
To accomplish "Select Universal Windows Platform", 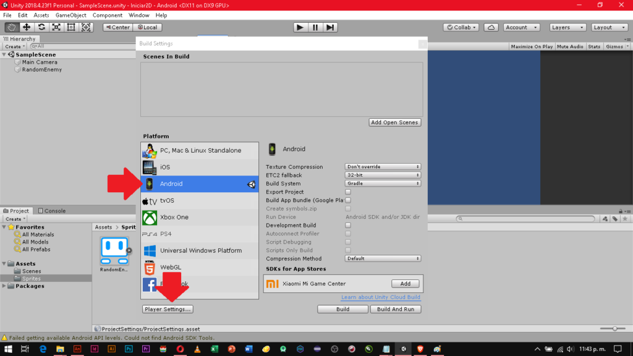I will (x=200, y=251).
